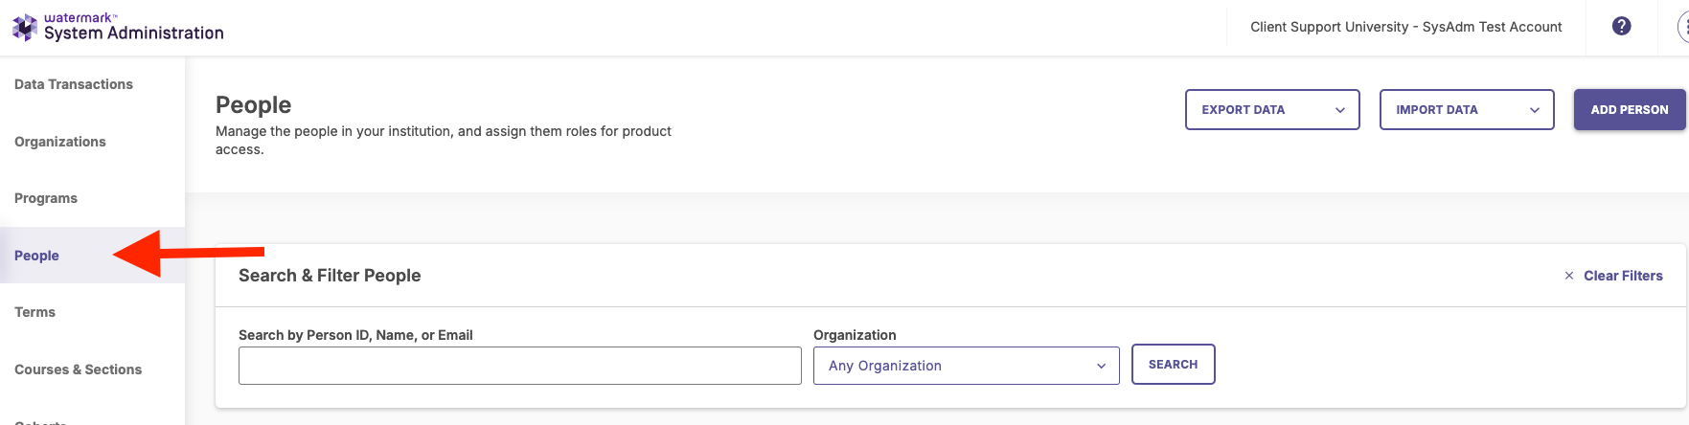
Task: Open Data Transactions in the sidebar
Action: click(x=74, y=84)
